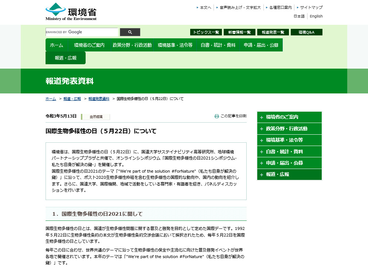Expand the 報道・広報 sidebar section
Viewport: 368px width, 273px height.
pos(289,174)
